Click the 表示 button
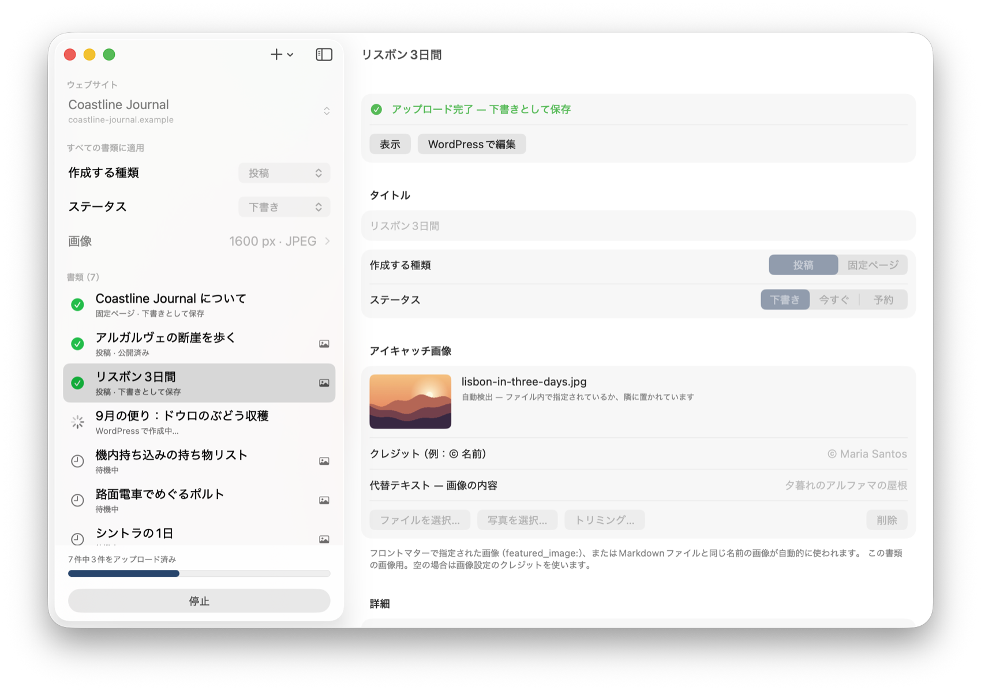The height and width of the screenshot is (691, 981). point(390,144)
